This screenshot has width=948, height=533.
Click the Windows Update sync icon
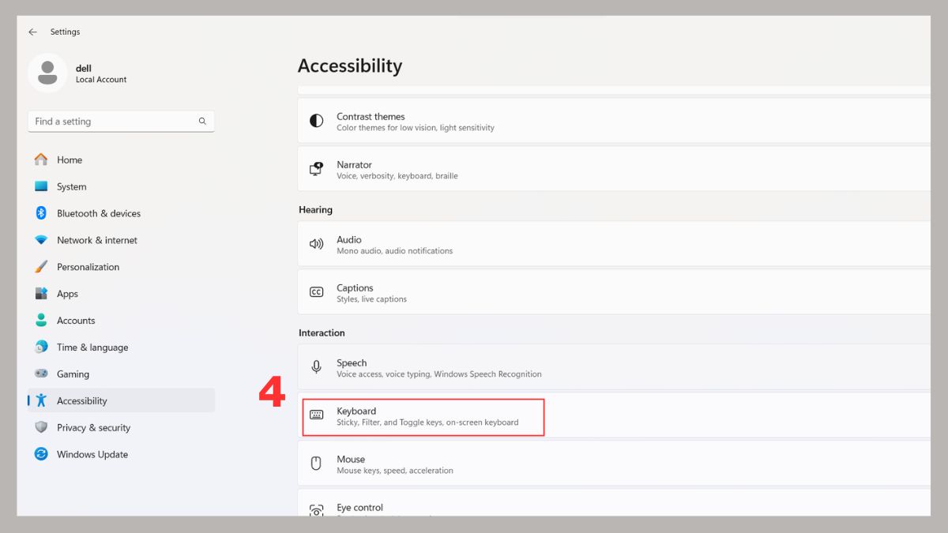(41, 454)
